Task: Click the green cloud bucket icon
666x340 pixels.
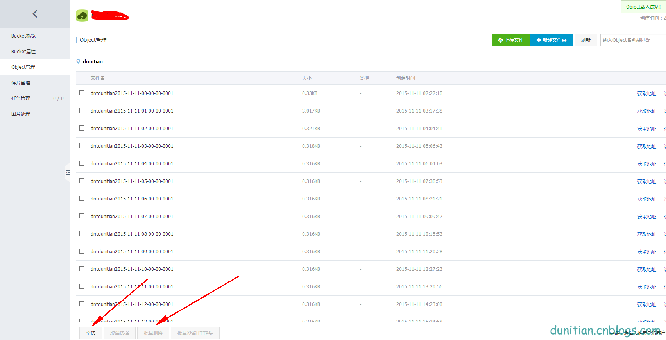Action: coord(82,16)
